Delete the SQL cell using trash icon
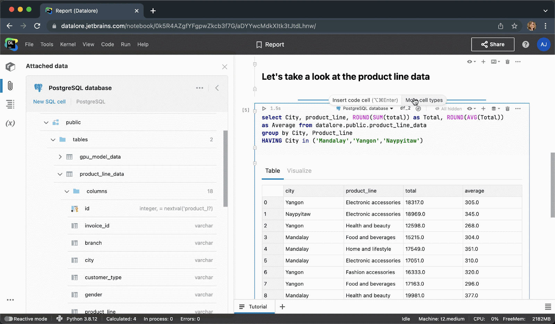 507,108
